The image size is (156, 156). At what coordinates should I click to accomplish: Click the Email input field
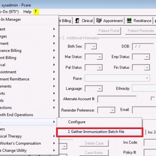pyautogui.click(x=144, y=110)
